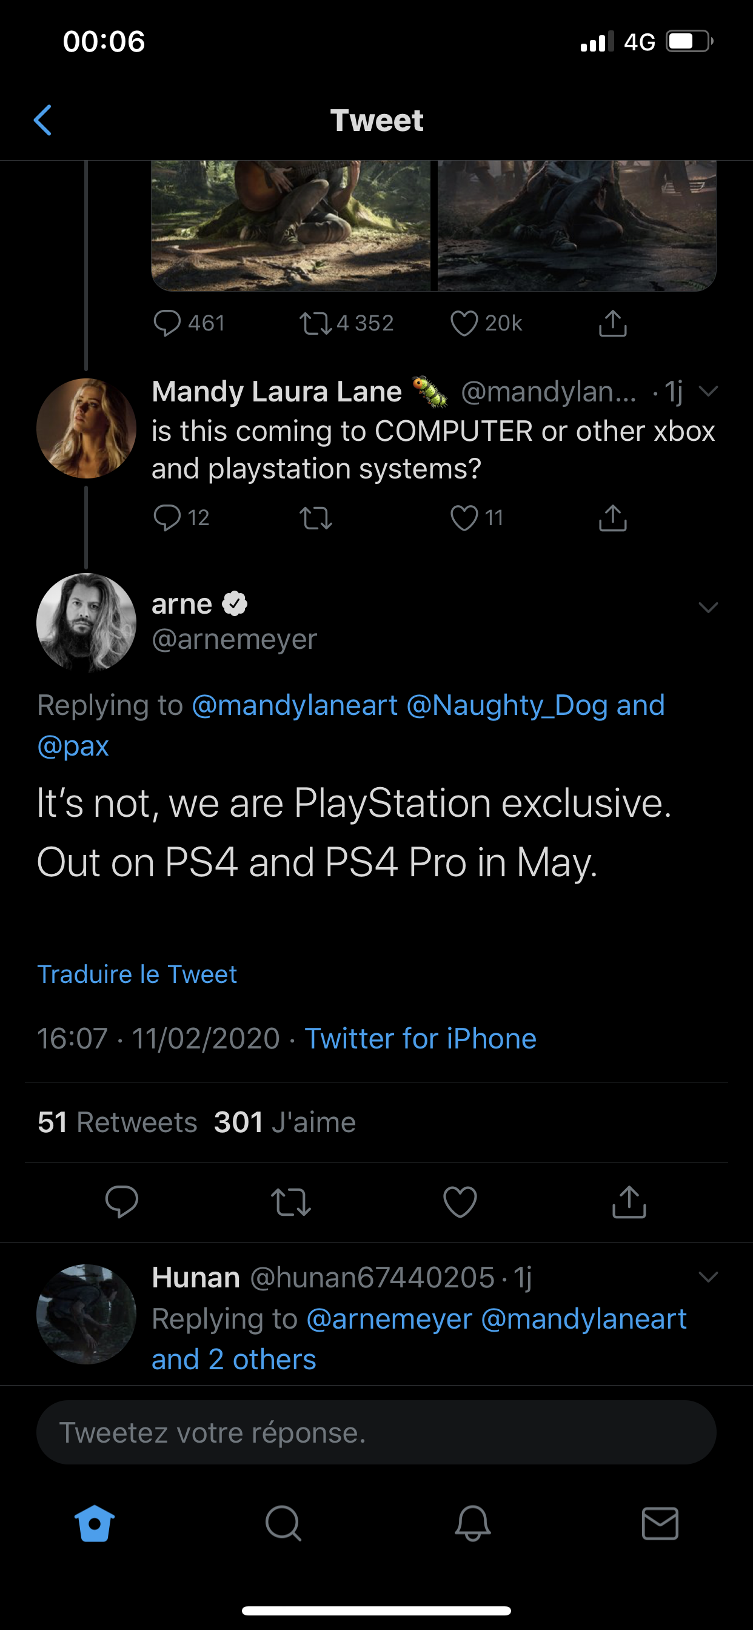Image resolution: width=753 pixels, height=1630 pixels.
Task: Tap Traduire le Tweet link
Action: click(x=137, y=974)
